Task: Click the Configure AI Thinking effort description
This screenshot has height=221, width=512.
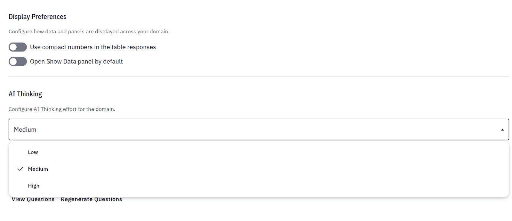Action: [x=62, y=109]
